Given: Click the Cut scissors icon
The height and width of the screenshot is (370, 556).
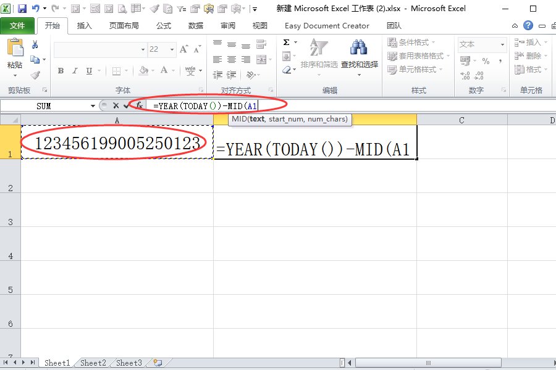Looking at the screenshot, I should [x=35, y=44].
